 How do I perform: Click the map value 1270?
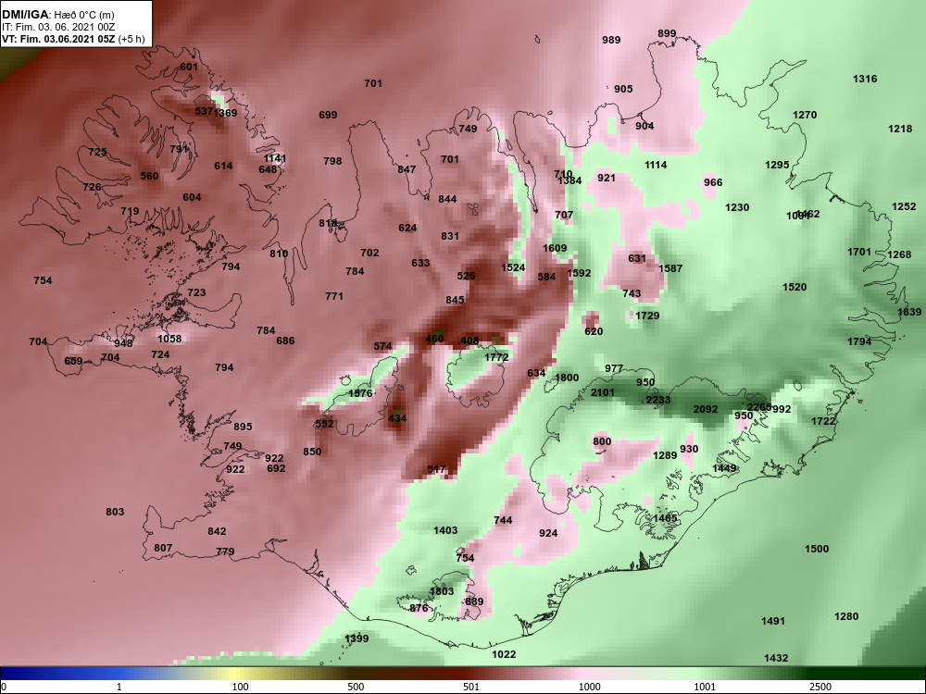click(805, 115)
